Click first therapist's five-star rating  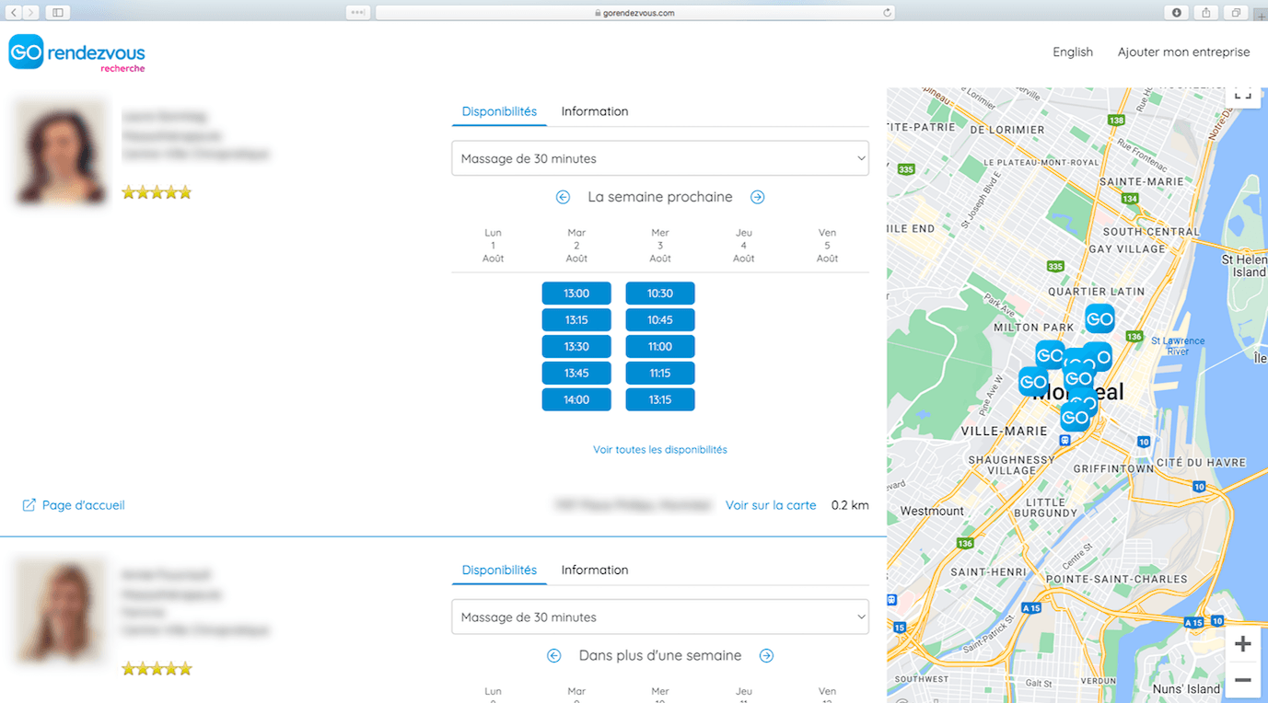pos(157,192)
